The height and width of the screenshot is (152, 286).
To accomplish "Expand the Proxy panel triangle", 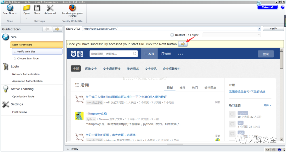I will click(x=68, y=149).
